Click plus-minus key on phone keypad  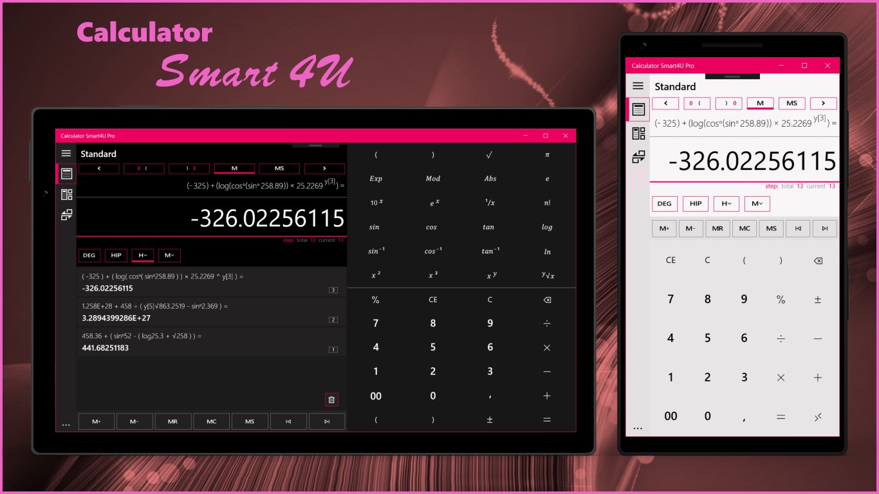point(818,300)
